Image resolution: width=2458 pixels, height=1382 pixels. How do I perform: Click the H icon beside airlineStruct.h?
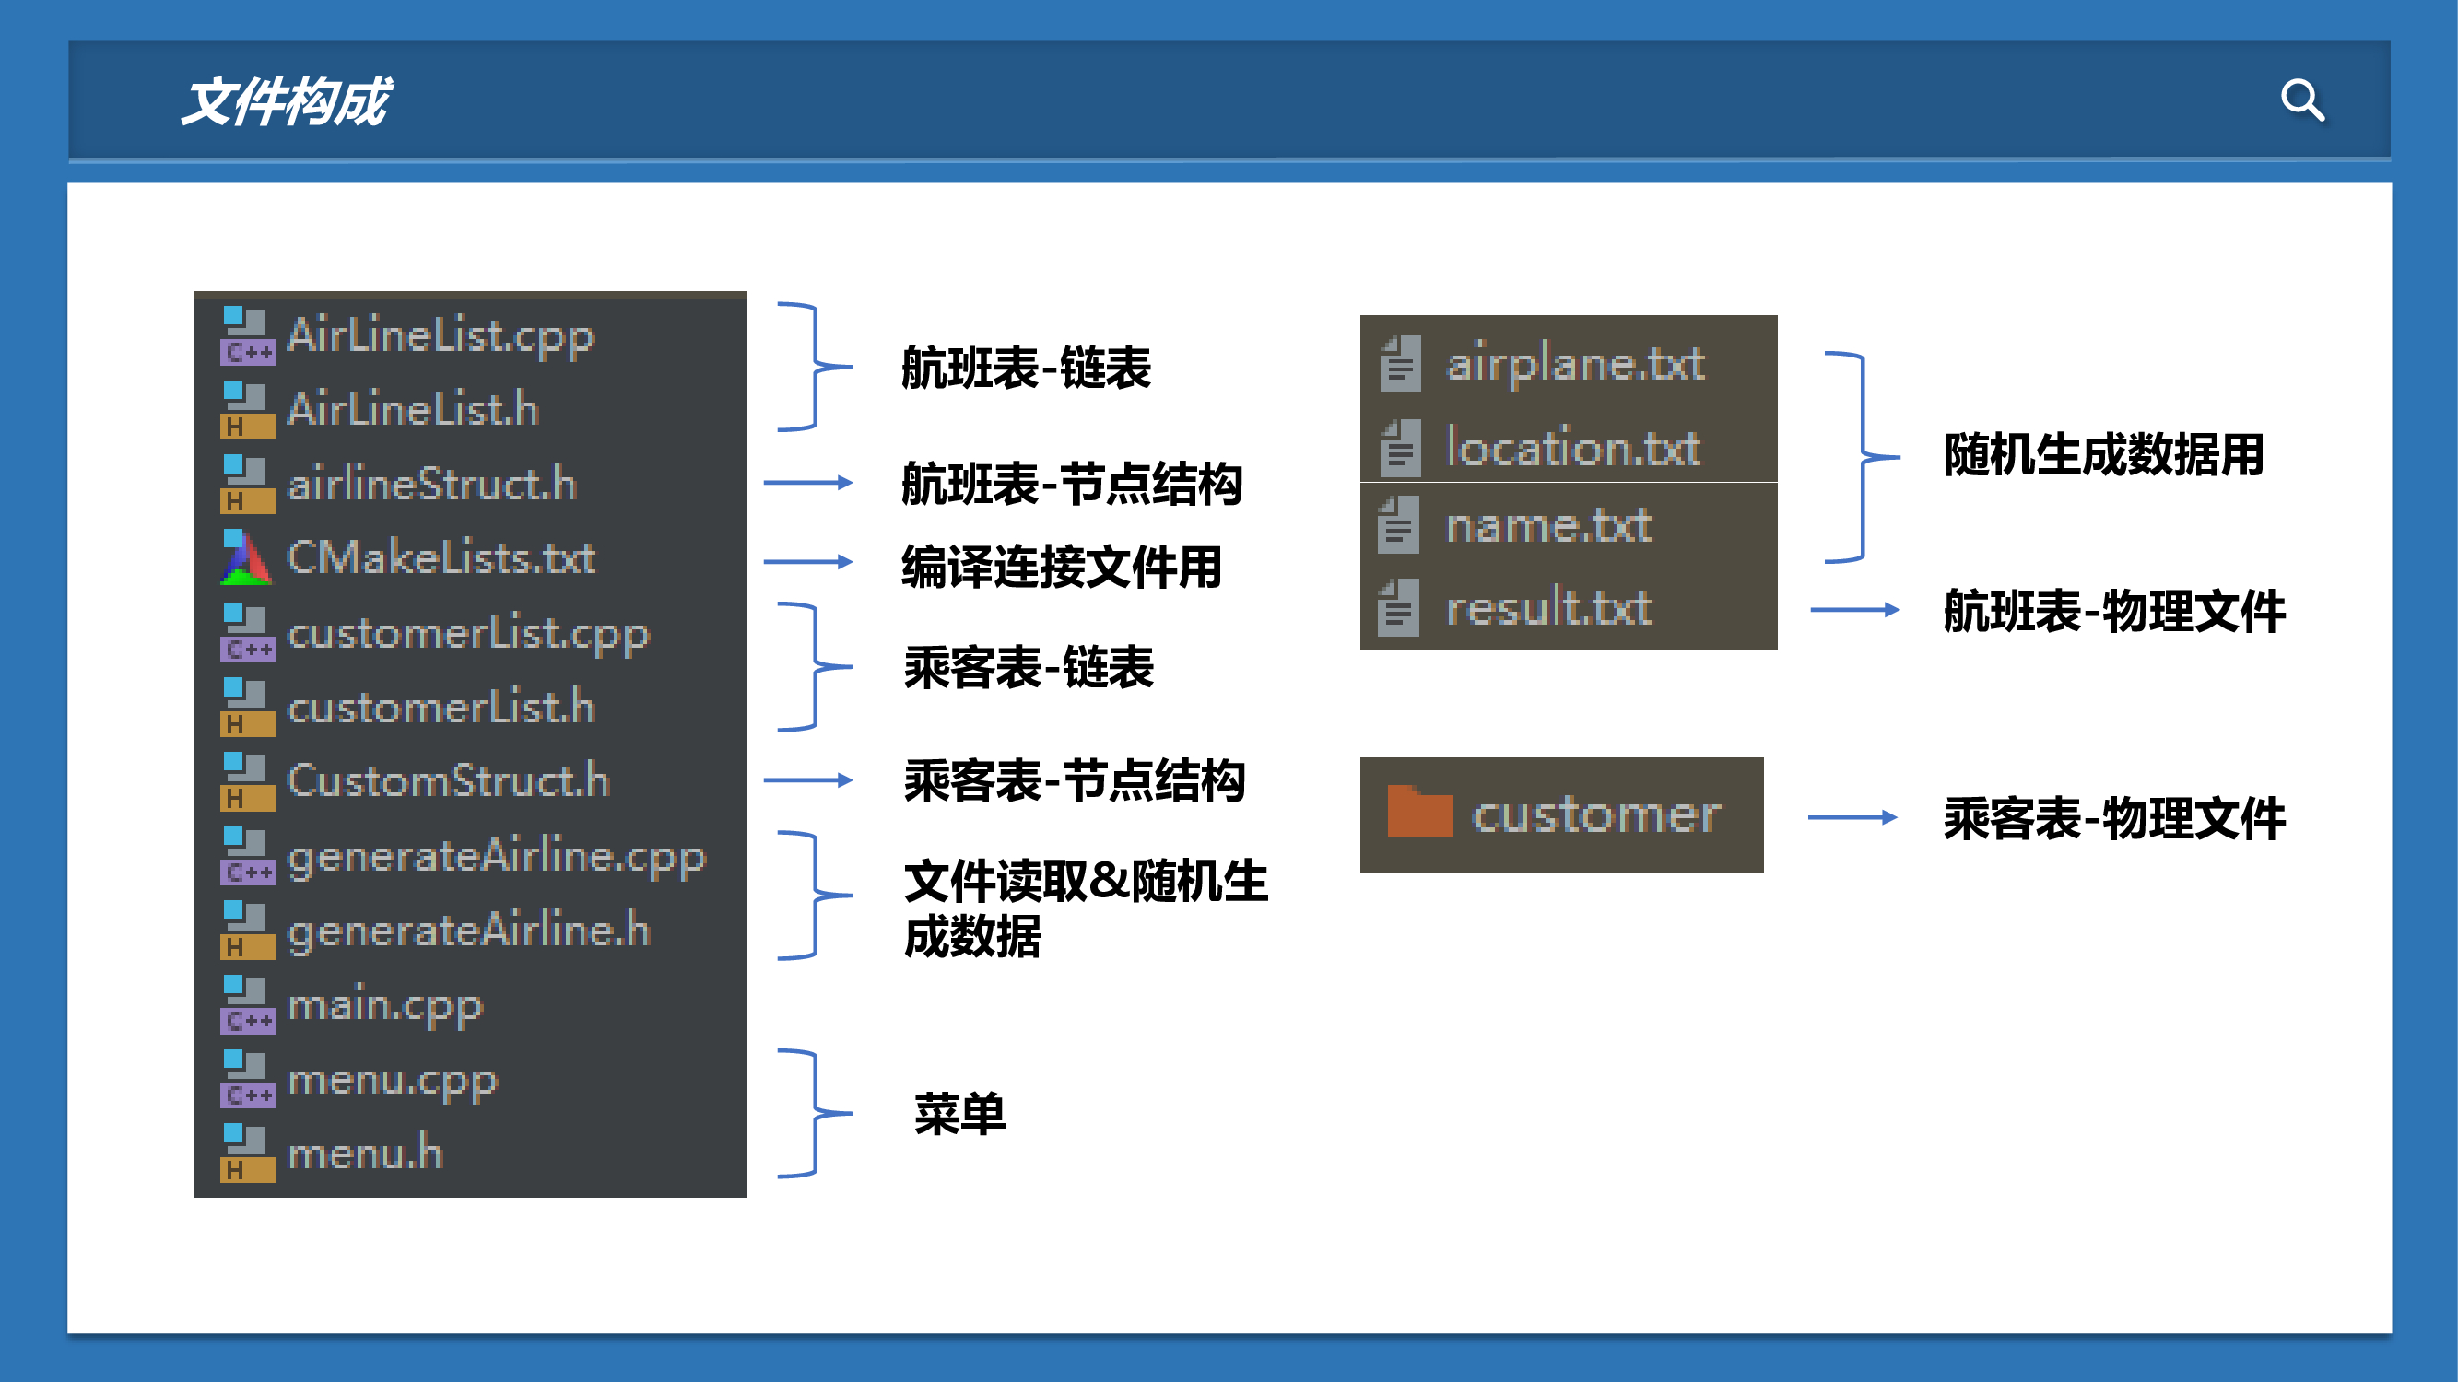pyautogui.click(x=247, y=485)
